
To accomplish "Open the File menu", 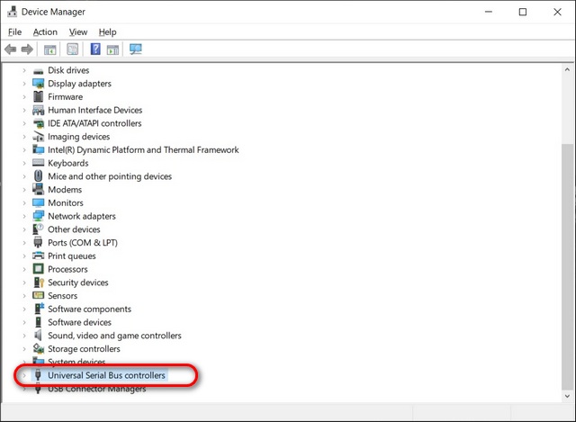I will point(14,32).
